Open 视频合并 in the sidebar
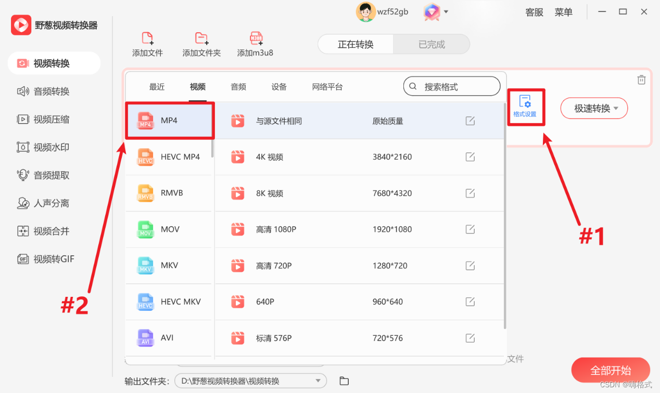660x393 pixels. (54, 231)
